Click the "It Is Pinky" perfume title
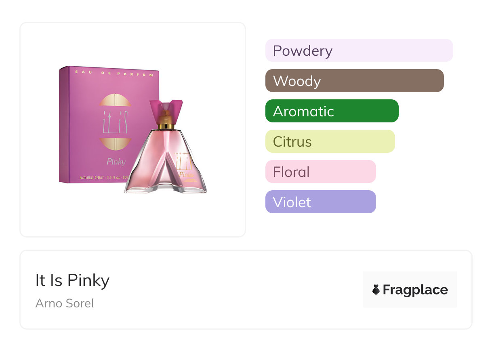Screen dimensions: 492x349 tap(72, 280)
